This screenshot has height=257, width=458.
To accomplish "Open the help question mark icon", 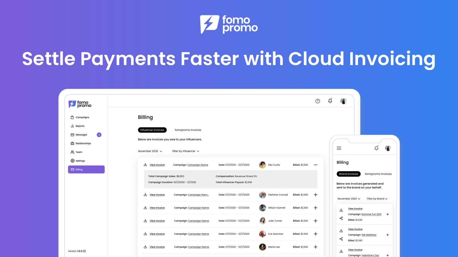I will point(317,101).
